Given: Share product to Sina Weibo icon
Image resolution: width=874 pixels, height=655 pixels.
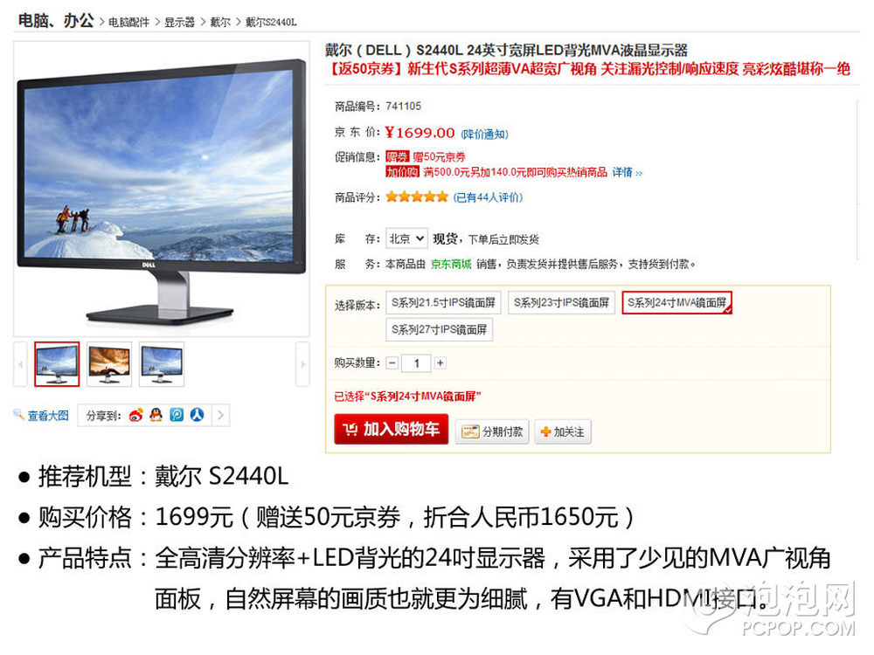Looking at the screenshot, I should (136, 415).
